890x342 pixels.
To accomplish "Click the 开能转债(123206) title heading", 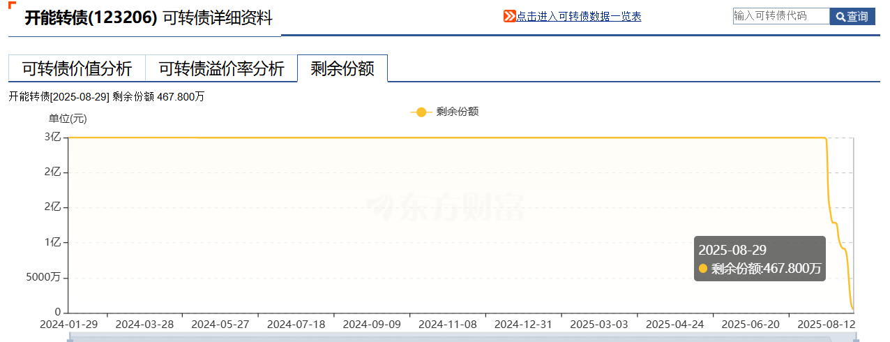I will click(x=91, y=18).
